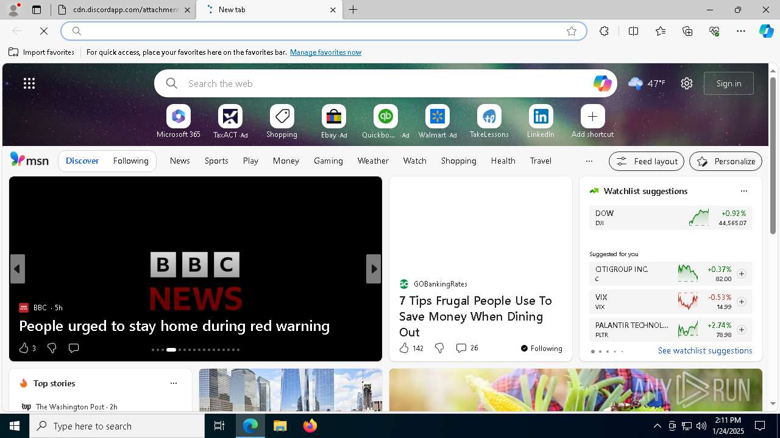Add VIX to watchlist
Image resolution: width=780 pixels, height=438 pixels.
741,302
